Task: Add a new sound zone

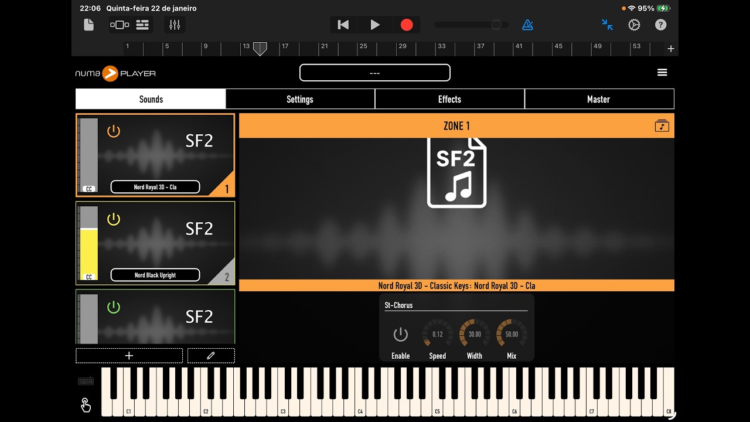Action: [x=129, y=355]
